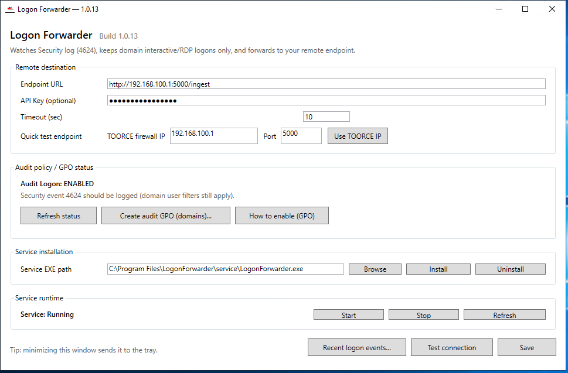Image resolution: width=568 pixels, height=373 pixels.
Task: Focus the Endpoint URL input field
Action: point(326,84)
